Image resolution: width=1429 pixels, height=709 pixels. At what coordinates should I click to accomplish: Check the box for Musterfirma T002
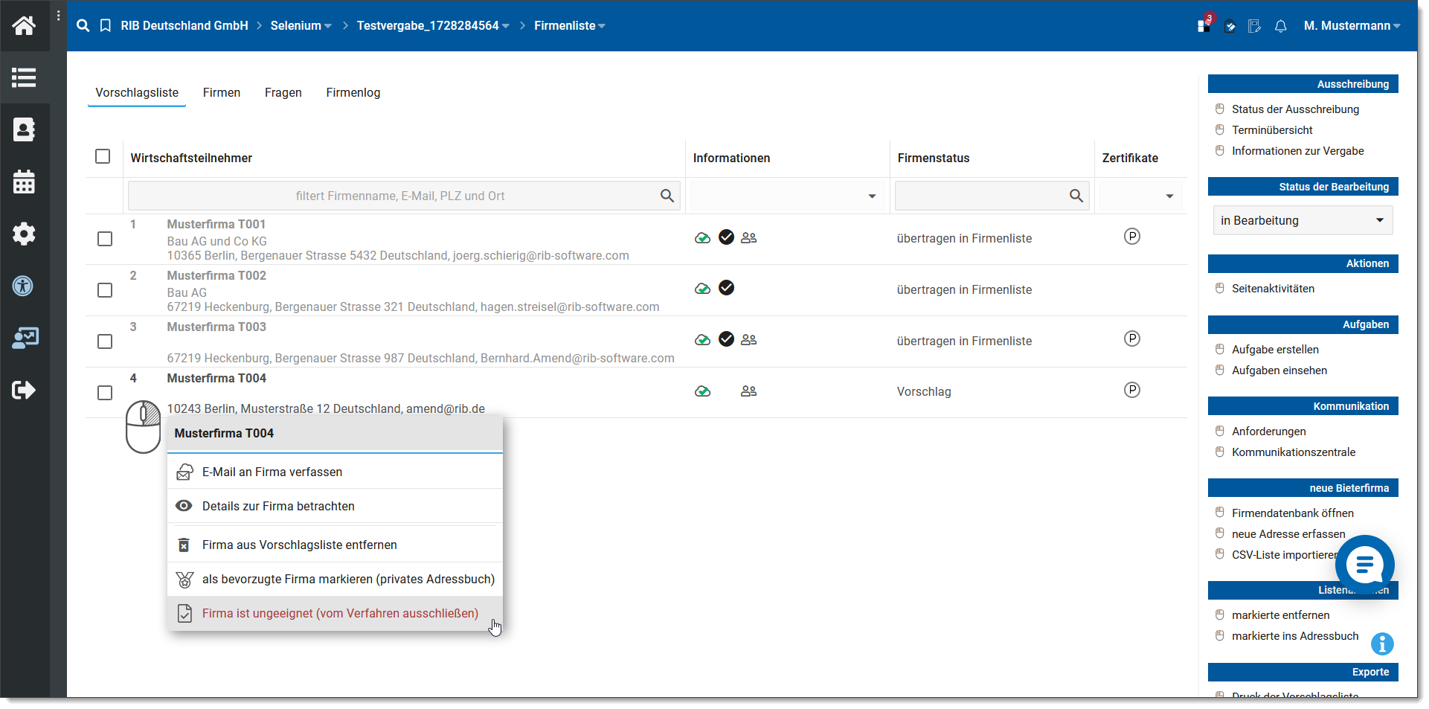tap(105, 290)
